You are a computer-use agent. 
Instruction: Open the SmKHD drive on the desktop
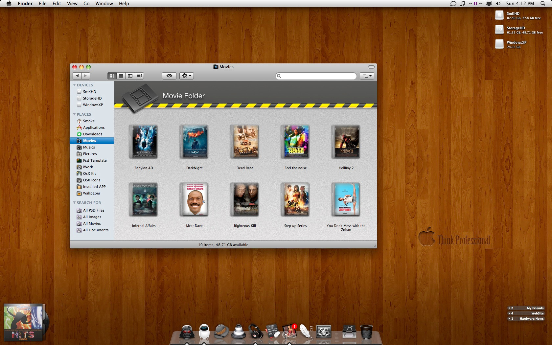(499, 15)
